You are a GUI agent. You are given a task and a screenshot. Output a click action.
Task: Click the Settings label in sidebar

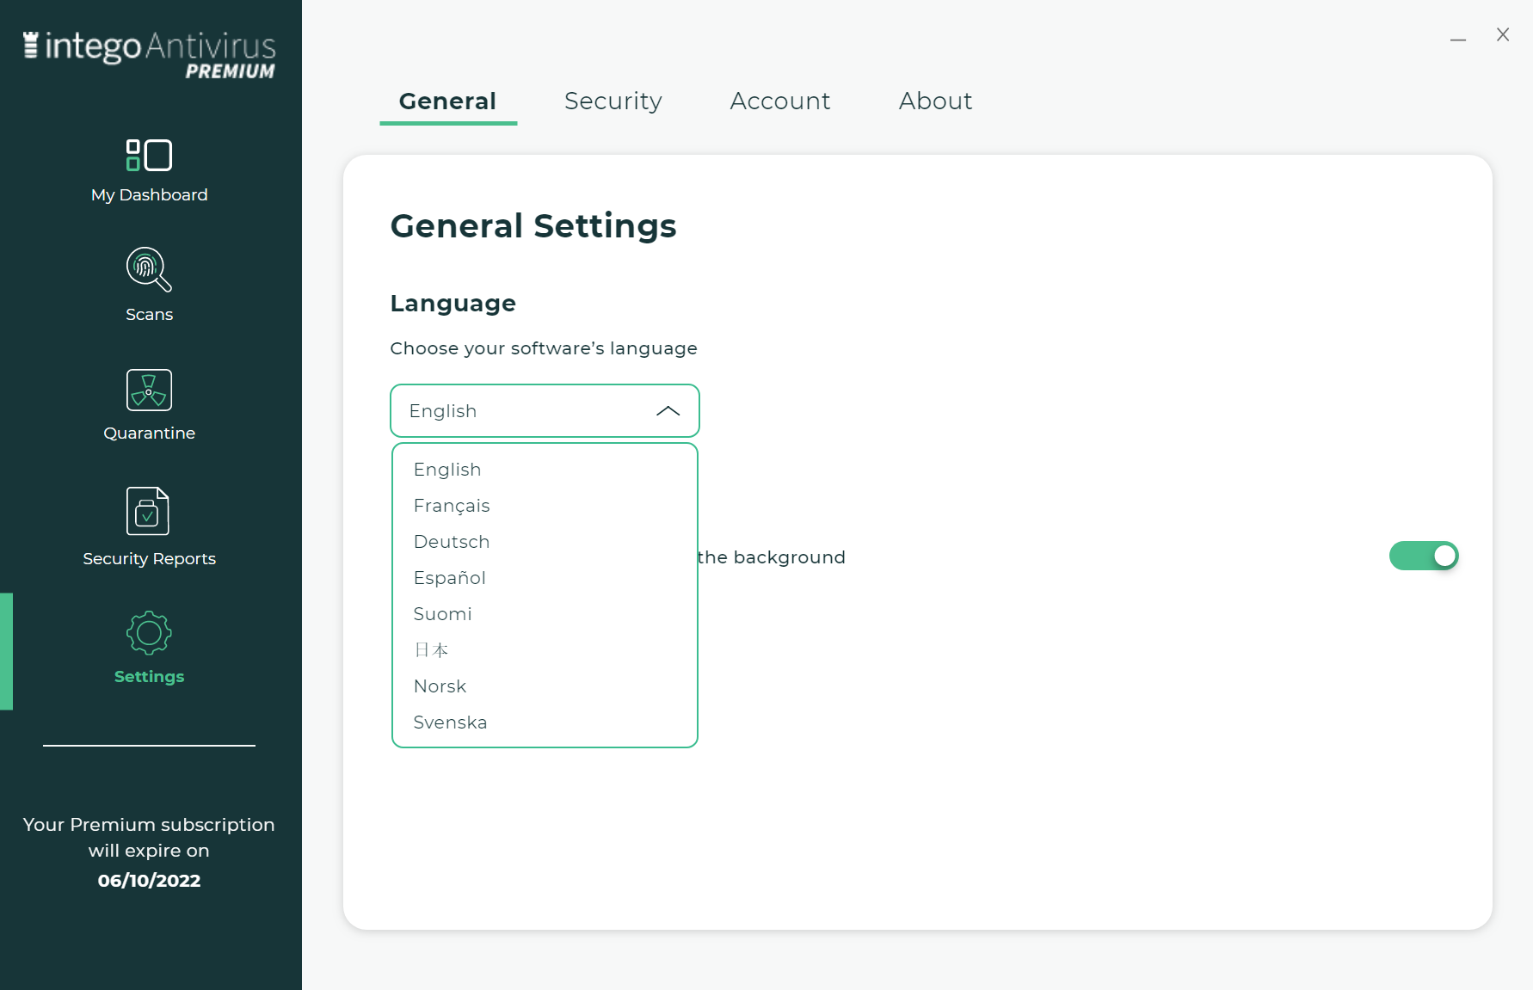click(x=150, y=677)
